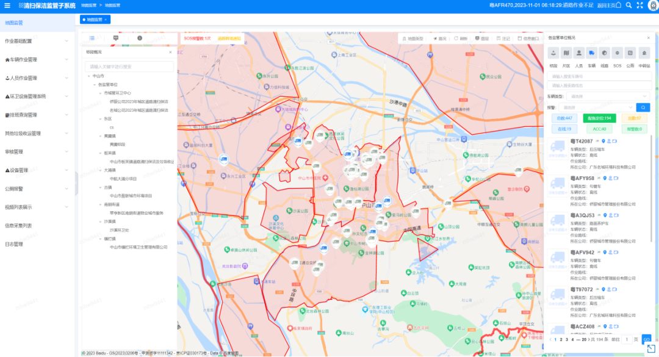Switch to the 地图监管 tab
659x357 pixels.
pyautogui.click(x=95, y=20)
